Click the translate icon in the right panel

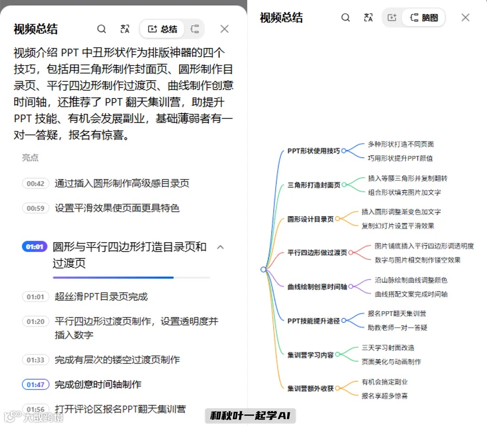tap(368, 17)
